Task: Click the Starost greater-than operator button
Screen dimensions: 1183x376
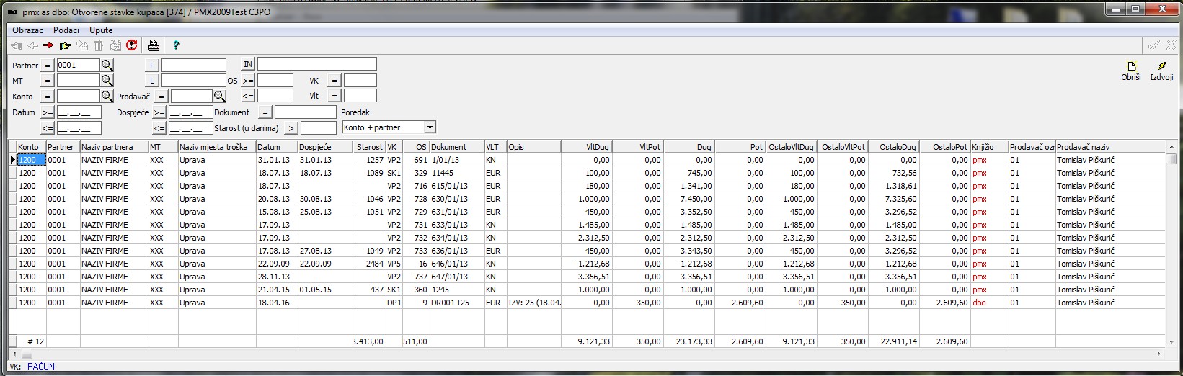Action: [291, 128]
